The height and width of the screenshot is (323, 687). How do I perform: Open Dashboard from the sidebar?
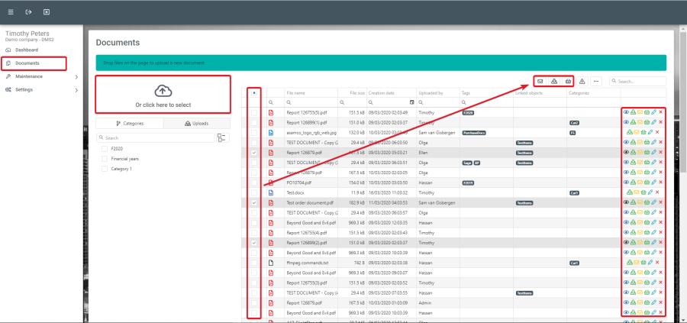[27, 50]
